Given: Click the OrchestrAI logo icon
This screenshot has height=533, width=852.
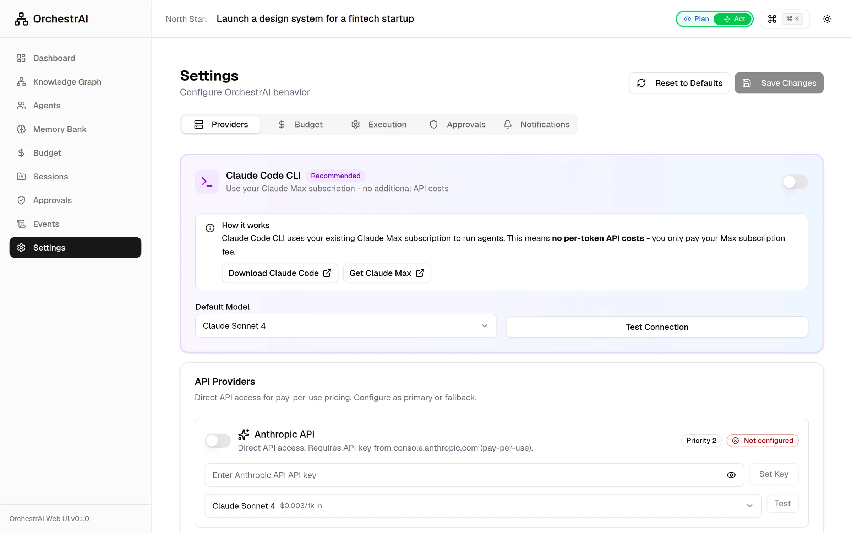Looking at the screenshot, I should 21,19.
